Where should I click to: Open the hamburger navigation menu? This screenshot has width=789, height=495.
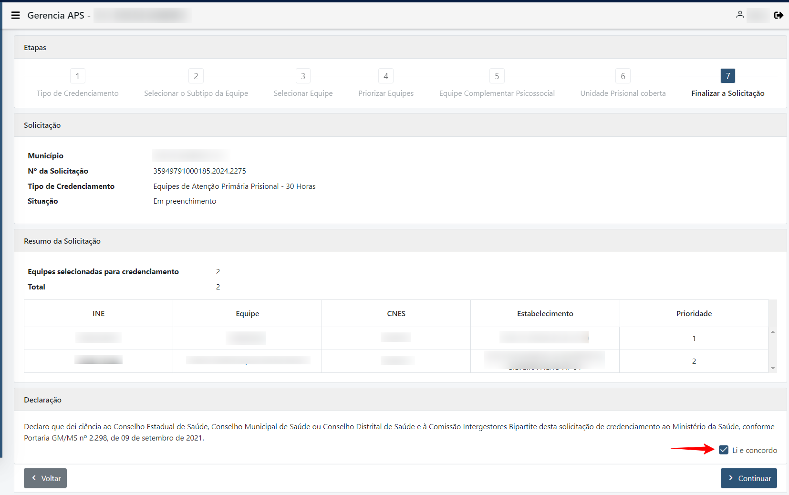coord(16,15)
